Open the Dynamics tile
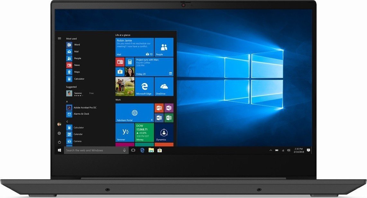367x198 pixels. (164, 132)
